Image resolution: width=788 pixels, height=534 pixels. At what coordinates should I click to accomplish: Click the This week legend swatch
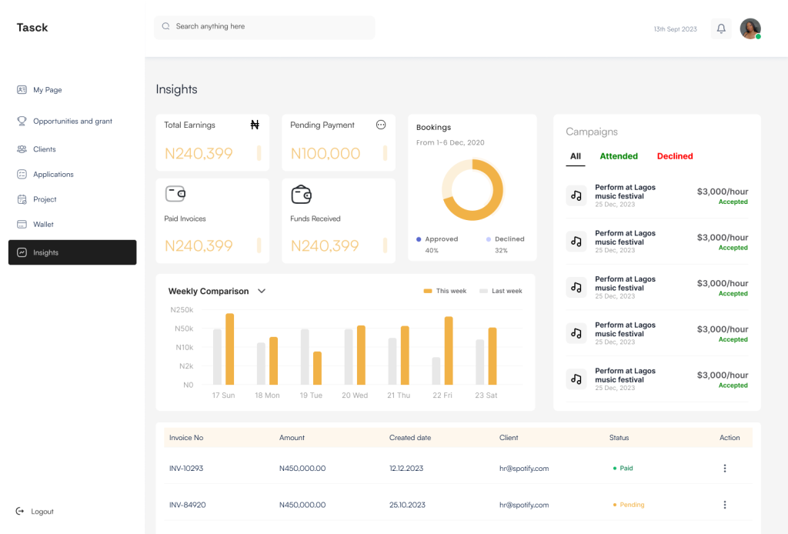(x=428, y=291)
